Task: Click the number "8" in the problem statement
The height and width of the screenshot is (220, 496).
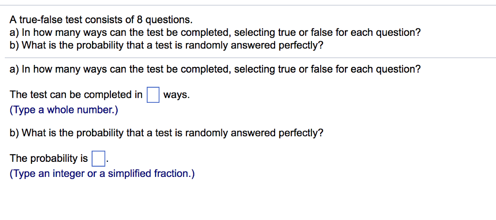Action: click(x=140, y=20)
